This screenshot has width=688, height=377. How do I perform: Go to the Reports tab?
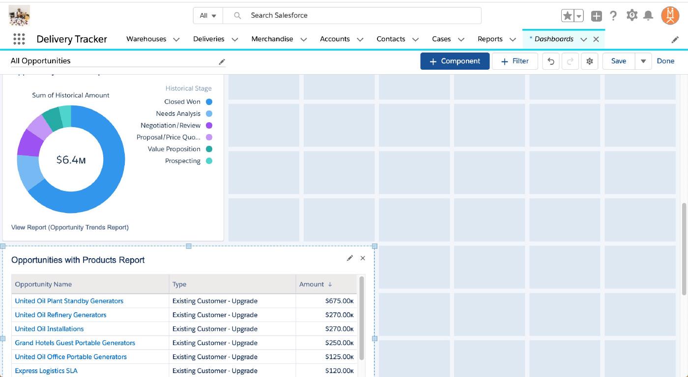(x=490, y=39)
